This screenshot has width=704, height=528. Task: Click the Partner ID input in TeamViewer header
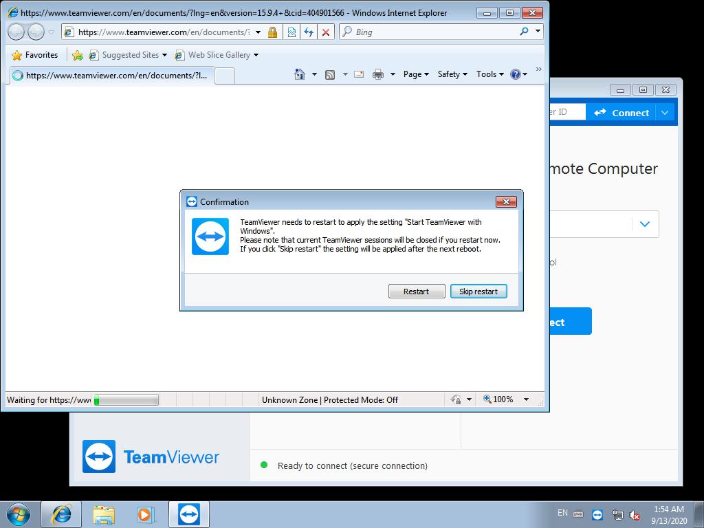point(567,112)
